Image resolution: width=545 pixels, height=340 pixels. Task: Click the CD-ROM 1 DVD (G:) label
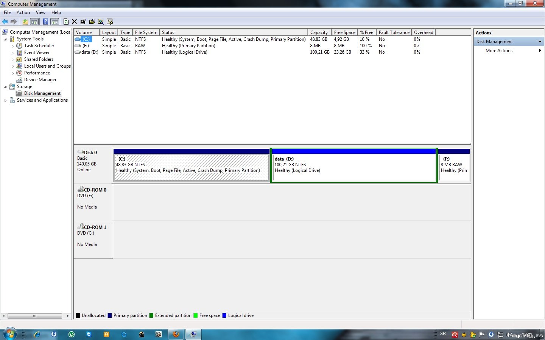93,240
